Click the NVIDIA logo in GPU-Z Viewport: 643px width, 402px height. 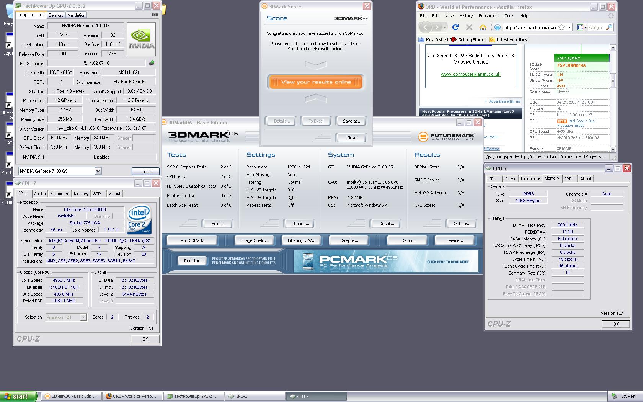click(141, 39)
